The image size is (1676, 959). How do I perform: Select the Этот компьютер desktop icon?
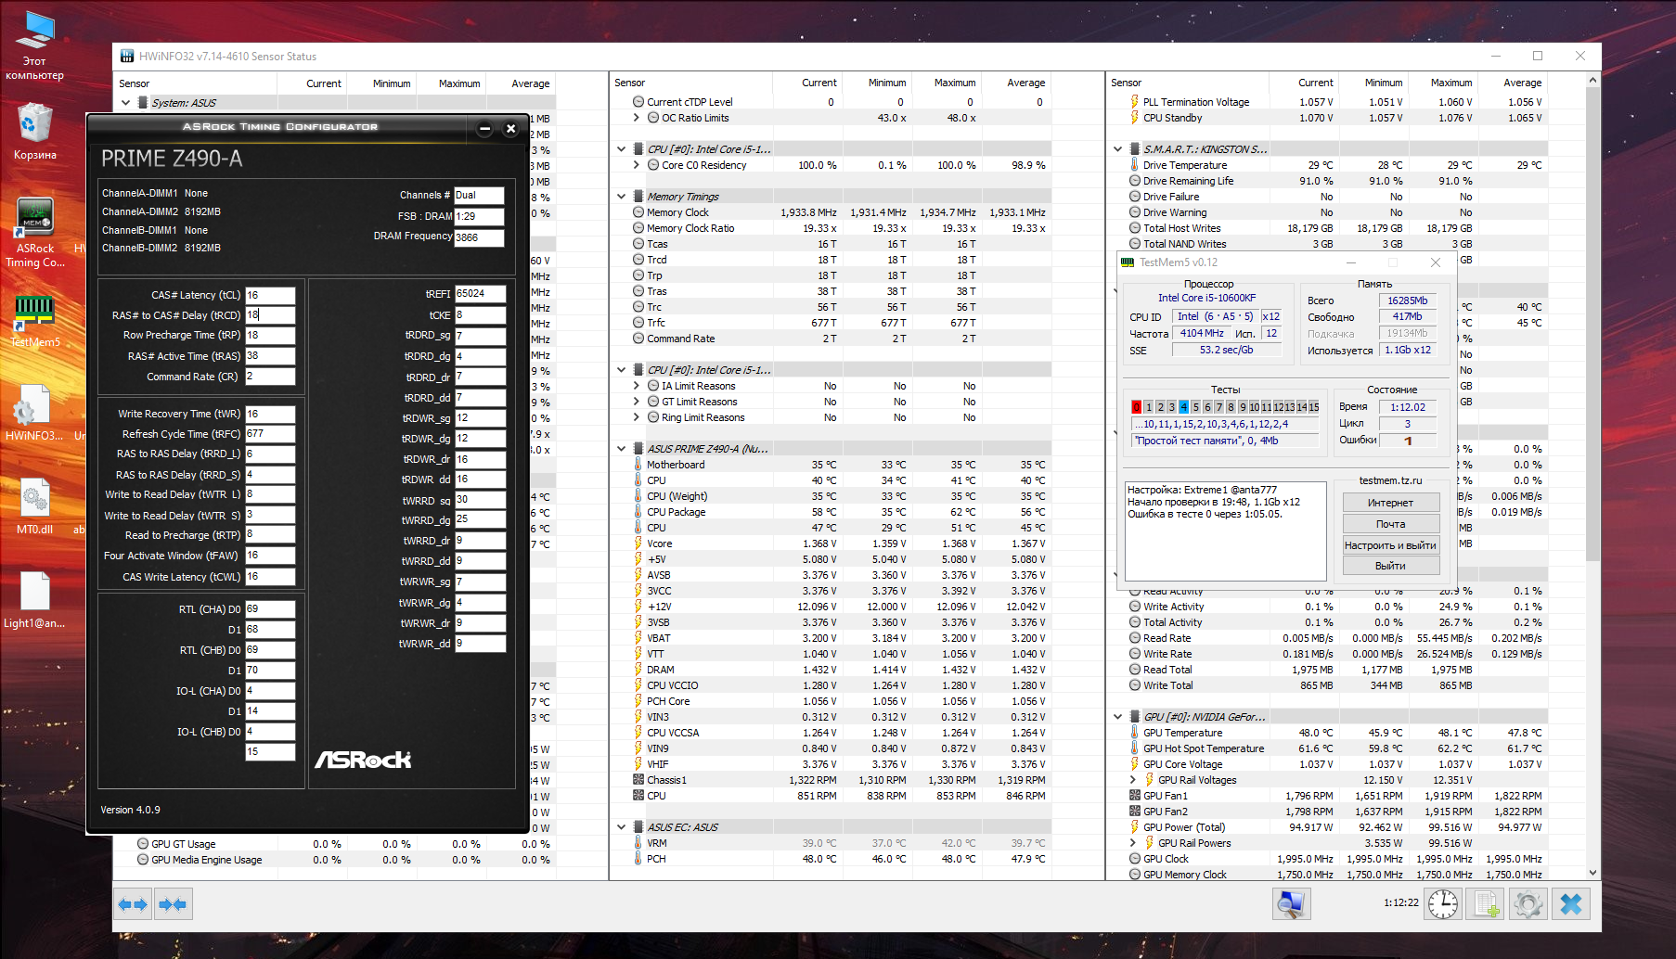coord(35,46)
